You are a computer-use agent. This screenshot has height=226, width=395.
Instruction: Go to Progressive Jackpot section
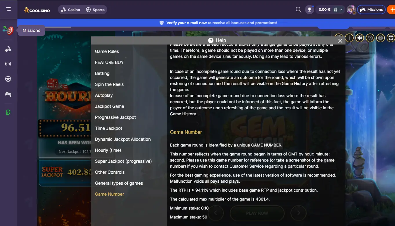coord(115,117)
